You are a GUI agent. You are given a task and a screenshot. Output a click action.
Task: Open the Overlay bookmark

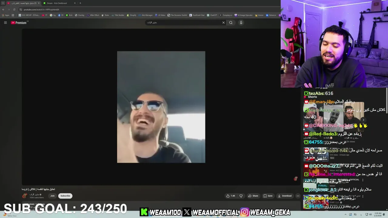79,15
